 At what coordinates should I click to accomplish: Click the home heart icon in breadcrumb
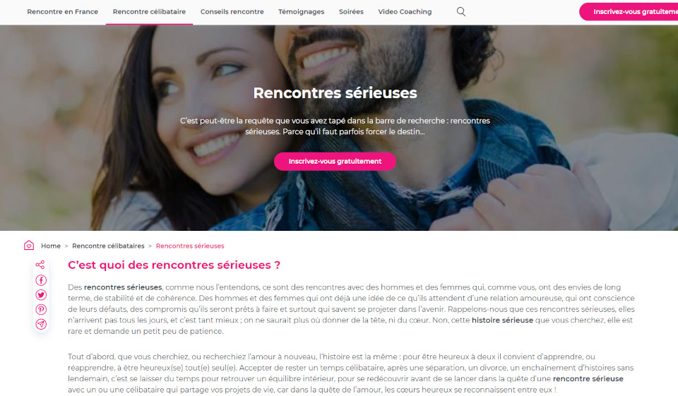(x=29, y=246)
